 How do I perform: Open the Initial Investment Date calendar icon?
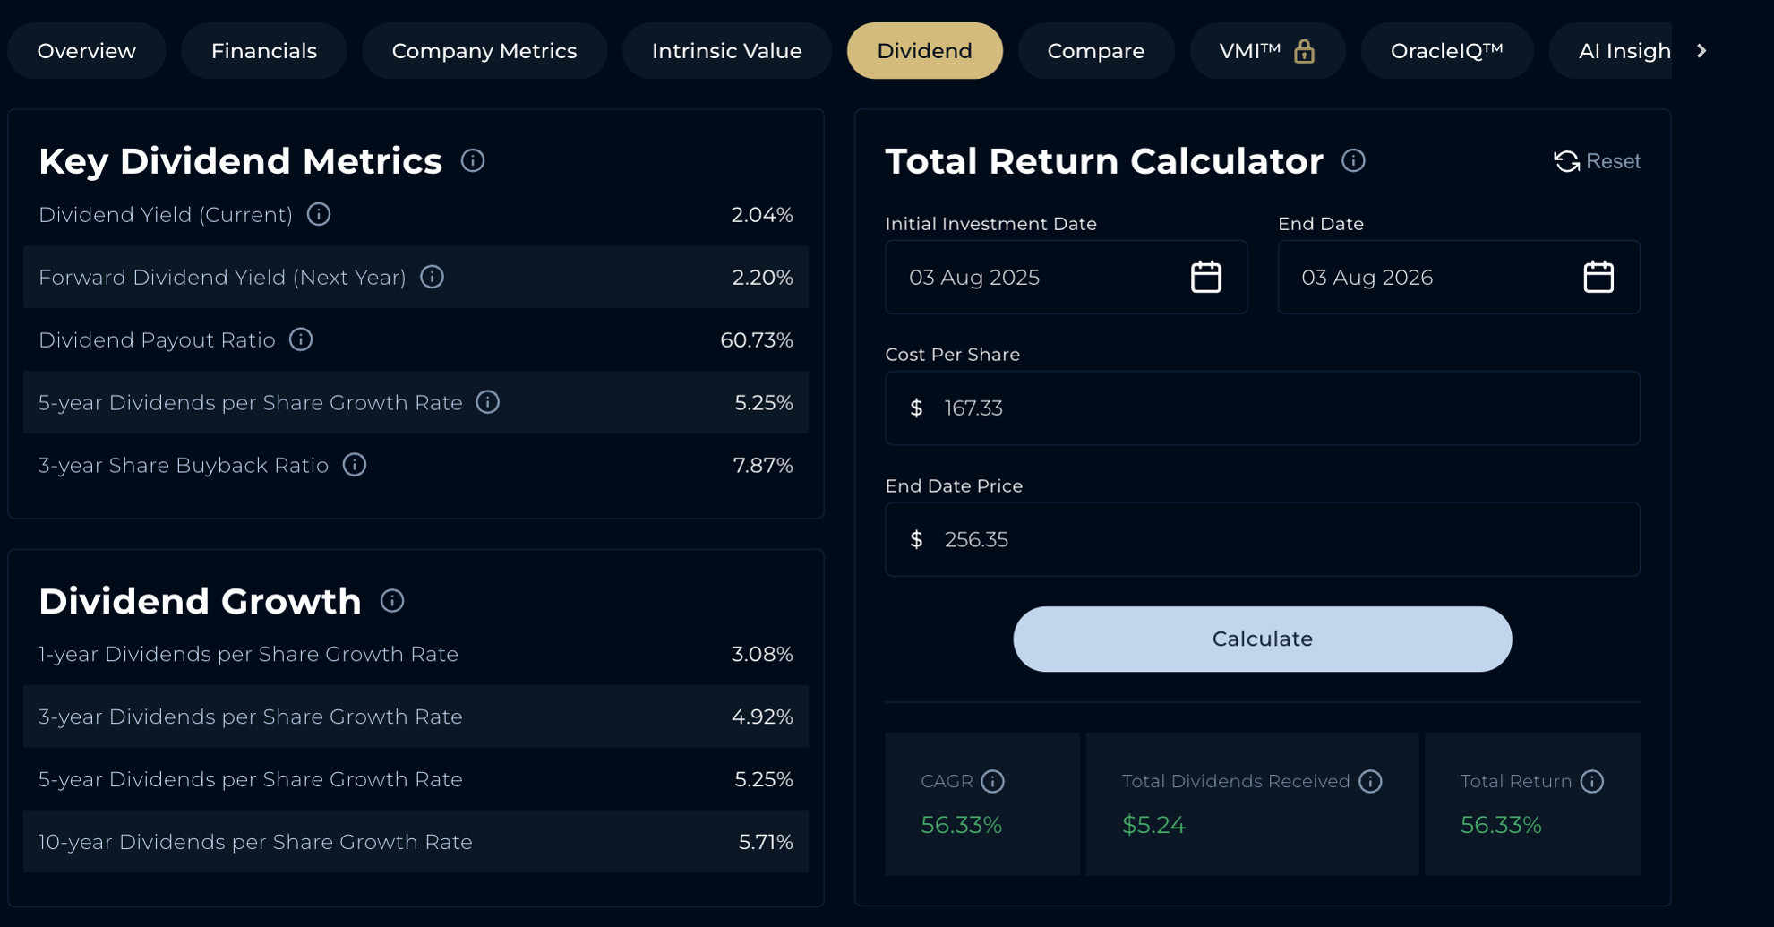pyautogui.click(x=1205, y=277)
